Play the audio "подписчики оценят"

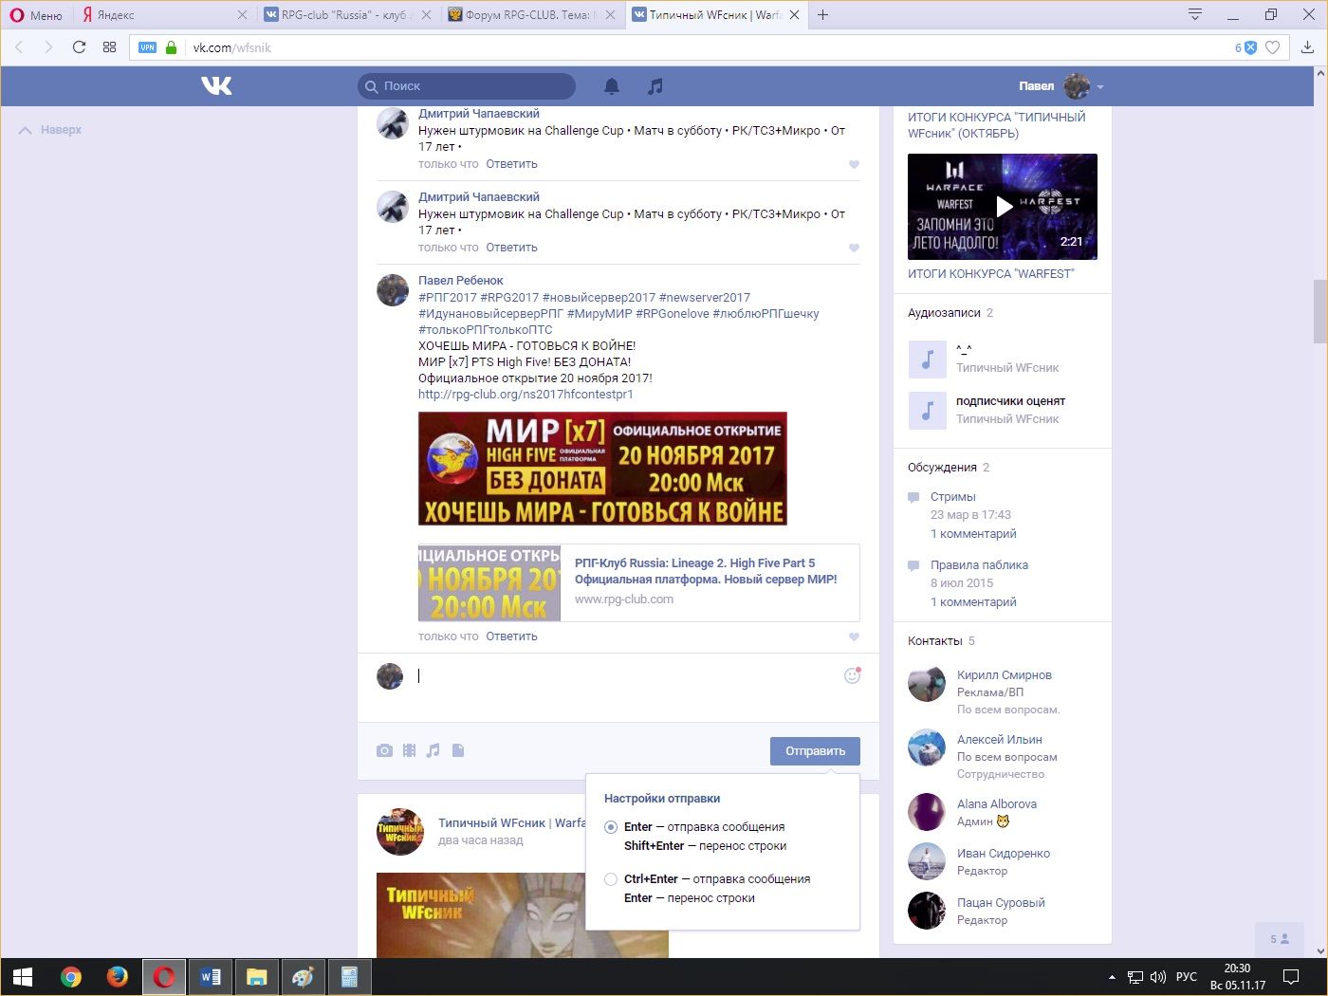tap(927, 411)
